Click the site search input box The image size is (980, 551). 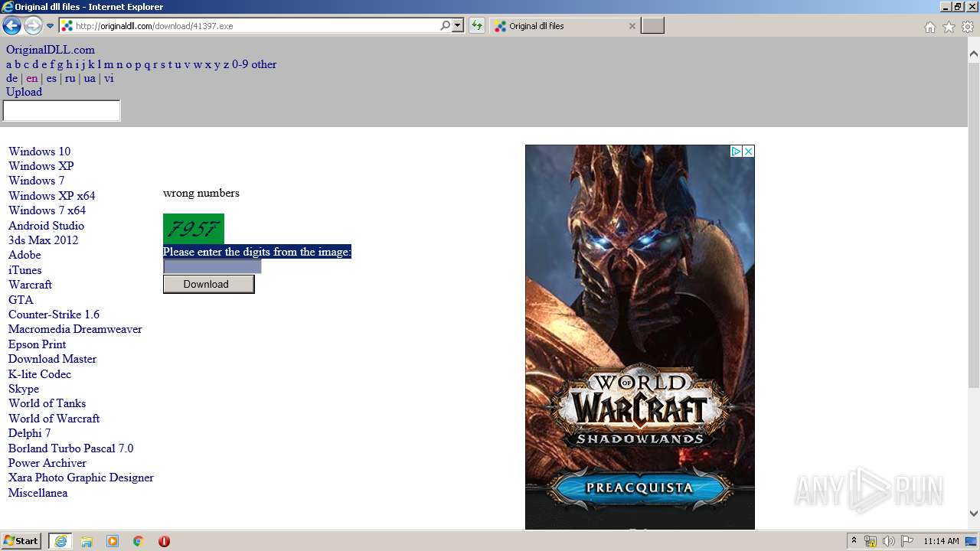click(62, 111)
